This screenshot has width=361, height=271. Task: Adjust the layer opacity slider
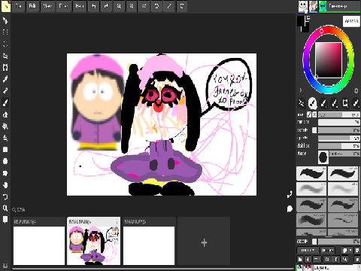339,242
